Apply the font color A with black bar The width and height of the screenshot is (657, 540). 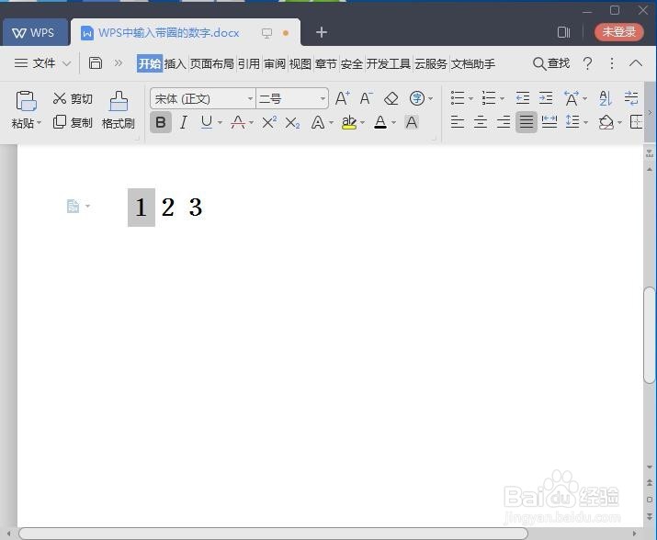380,122
